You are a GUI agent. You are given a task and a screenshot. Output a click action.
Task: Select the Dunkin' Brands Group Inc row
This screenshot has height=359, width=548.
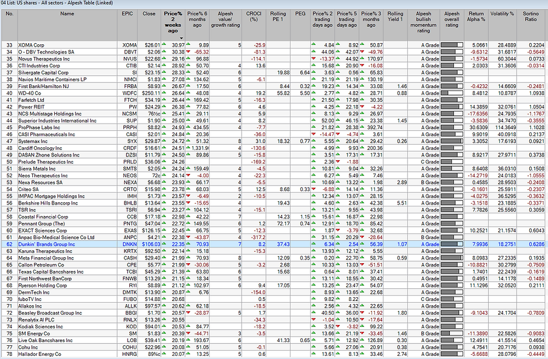point(272,244)
